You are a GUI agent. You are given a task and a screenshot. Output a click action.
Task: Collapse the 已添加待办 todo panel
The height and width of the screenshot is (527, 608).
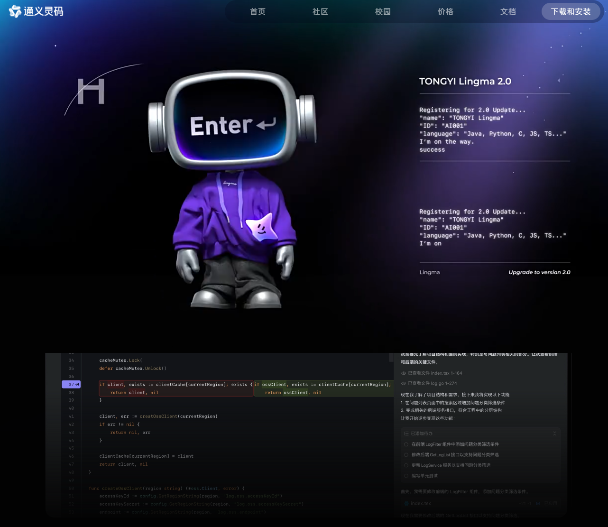[554, 434]
